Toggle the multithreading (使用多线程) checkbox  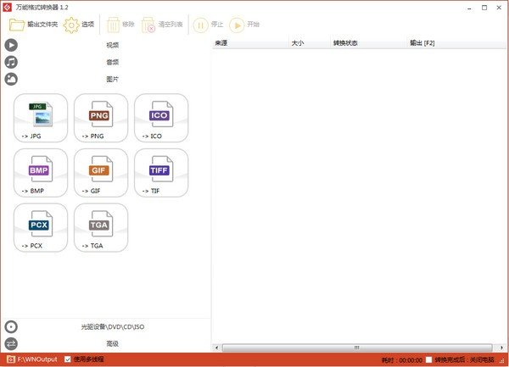68,359
